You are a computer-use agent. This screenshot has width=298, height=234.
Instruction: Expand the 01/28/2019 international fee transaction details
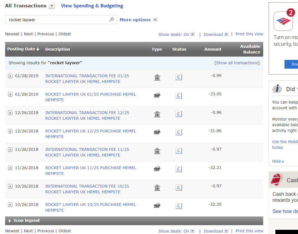[10, 76]
